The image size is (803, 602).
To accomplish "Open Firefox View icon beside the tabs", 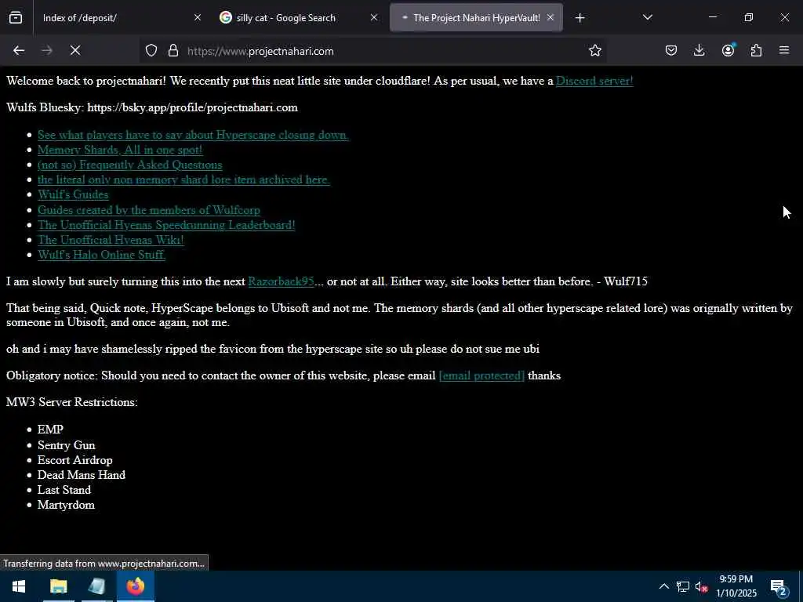I will (16, 18).
